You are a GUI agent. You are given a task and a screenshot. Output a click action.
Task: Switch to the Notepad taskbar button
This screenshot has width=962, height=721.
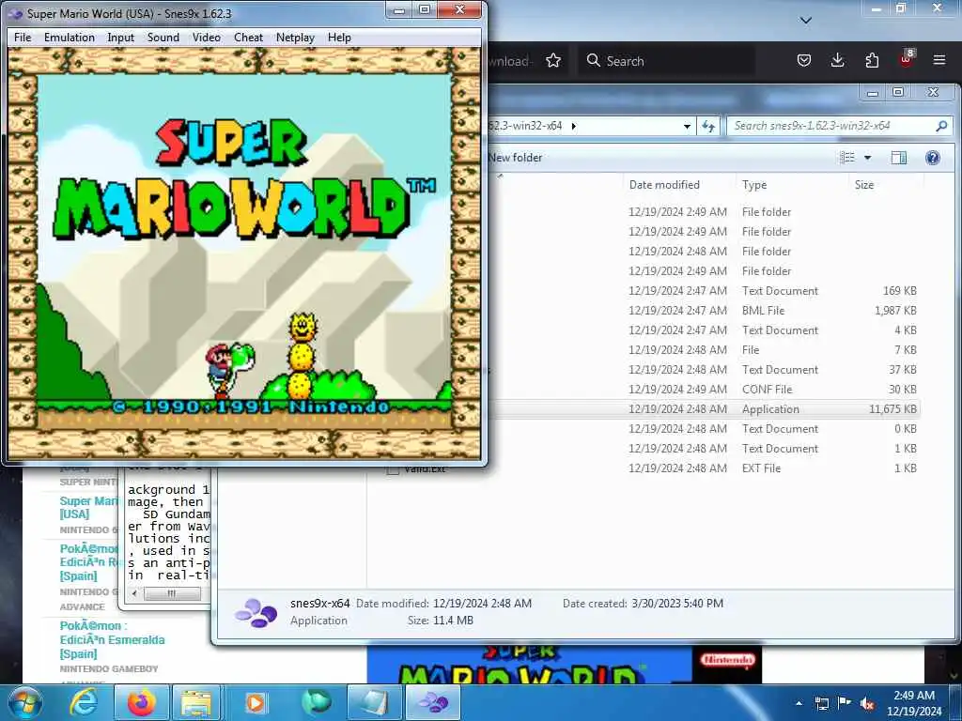[x=374, y=702]
